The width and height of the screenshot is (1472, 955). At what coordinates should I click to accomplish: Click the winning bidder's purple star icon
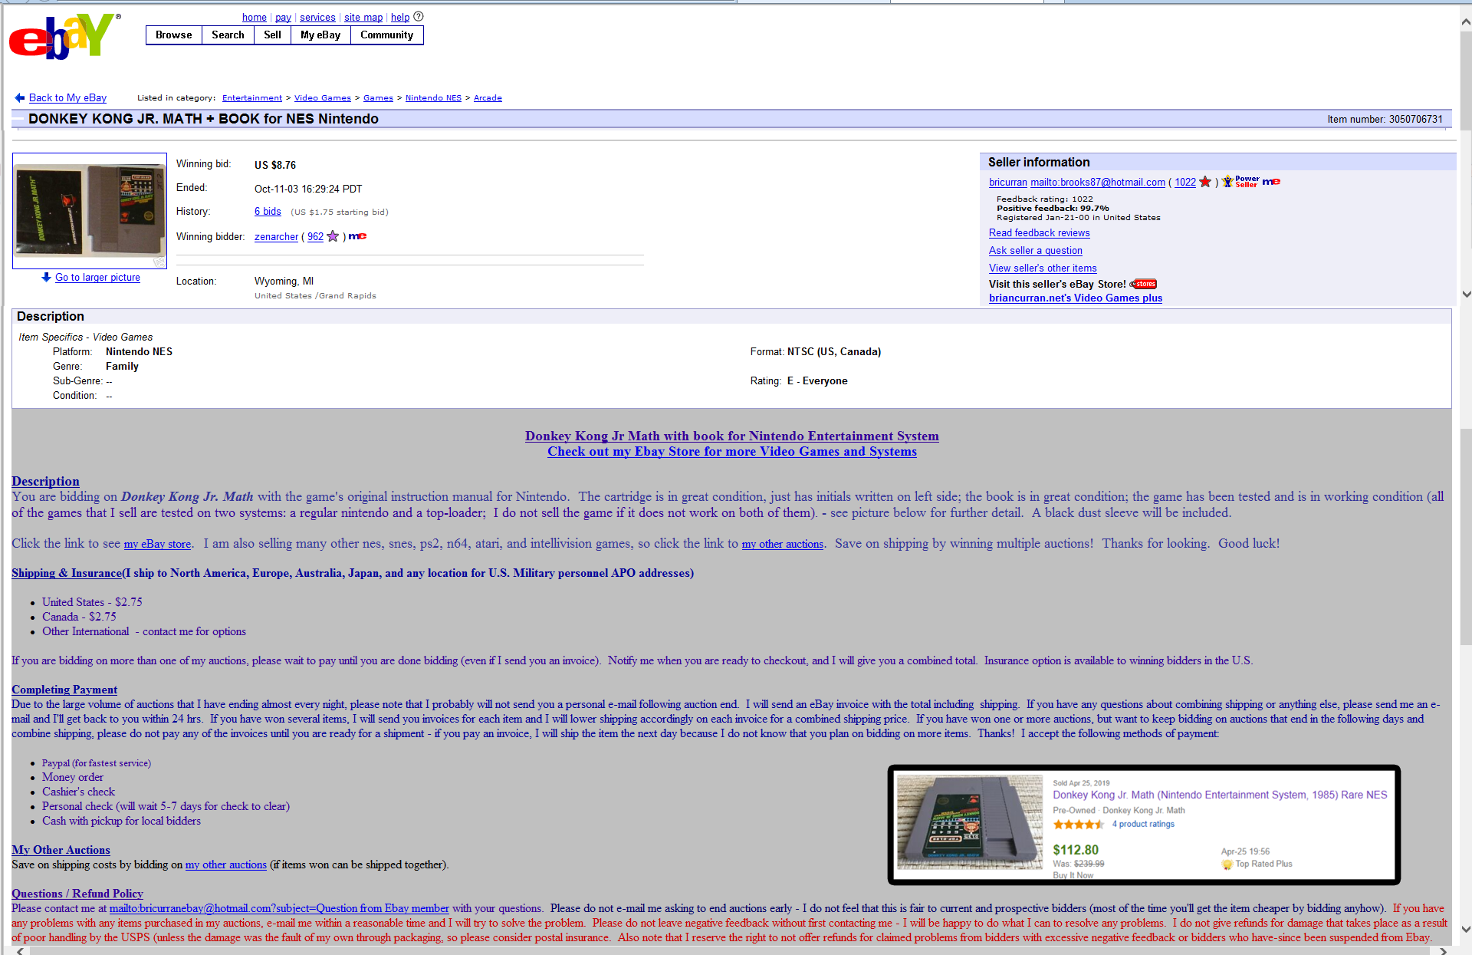coord(333,236)
